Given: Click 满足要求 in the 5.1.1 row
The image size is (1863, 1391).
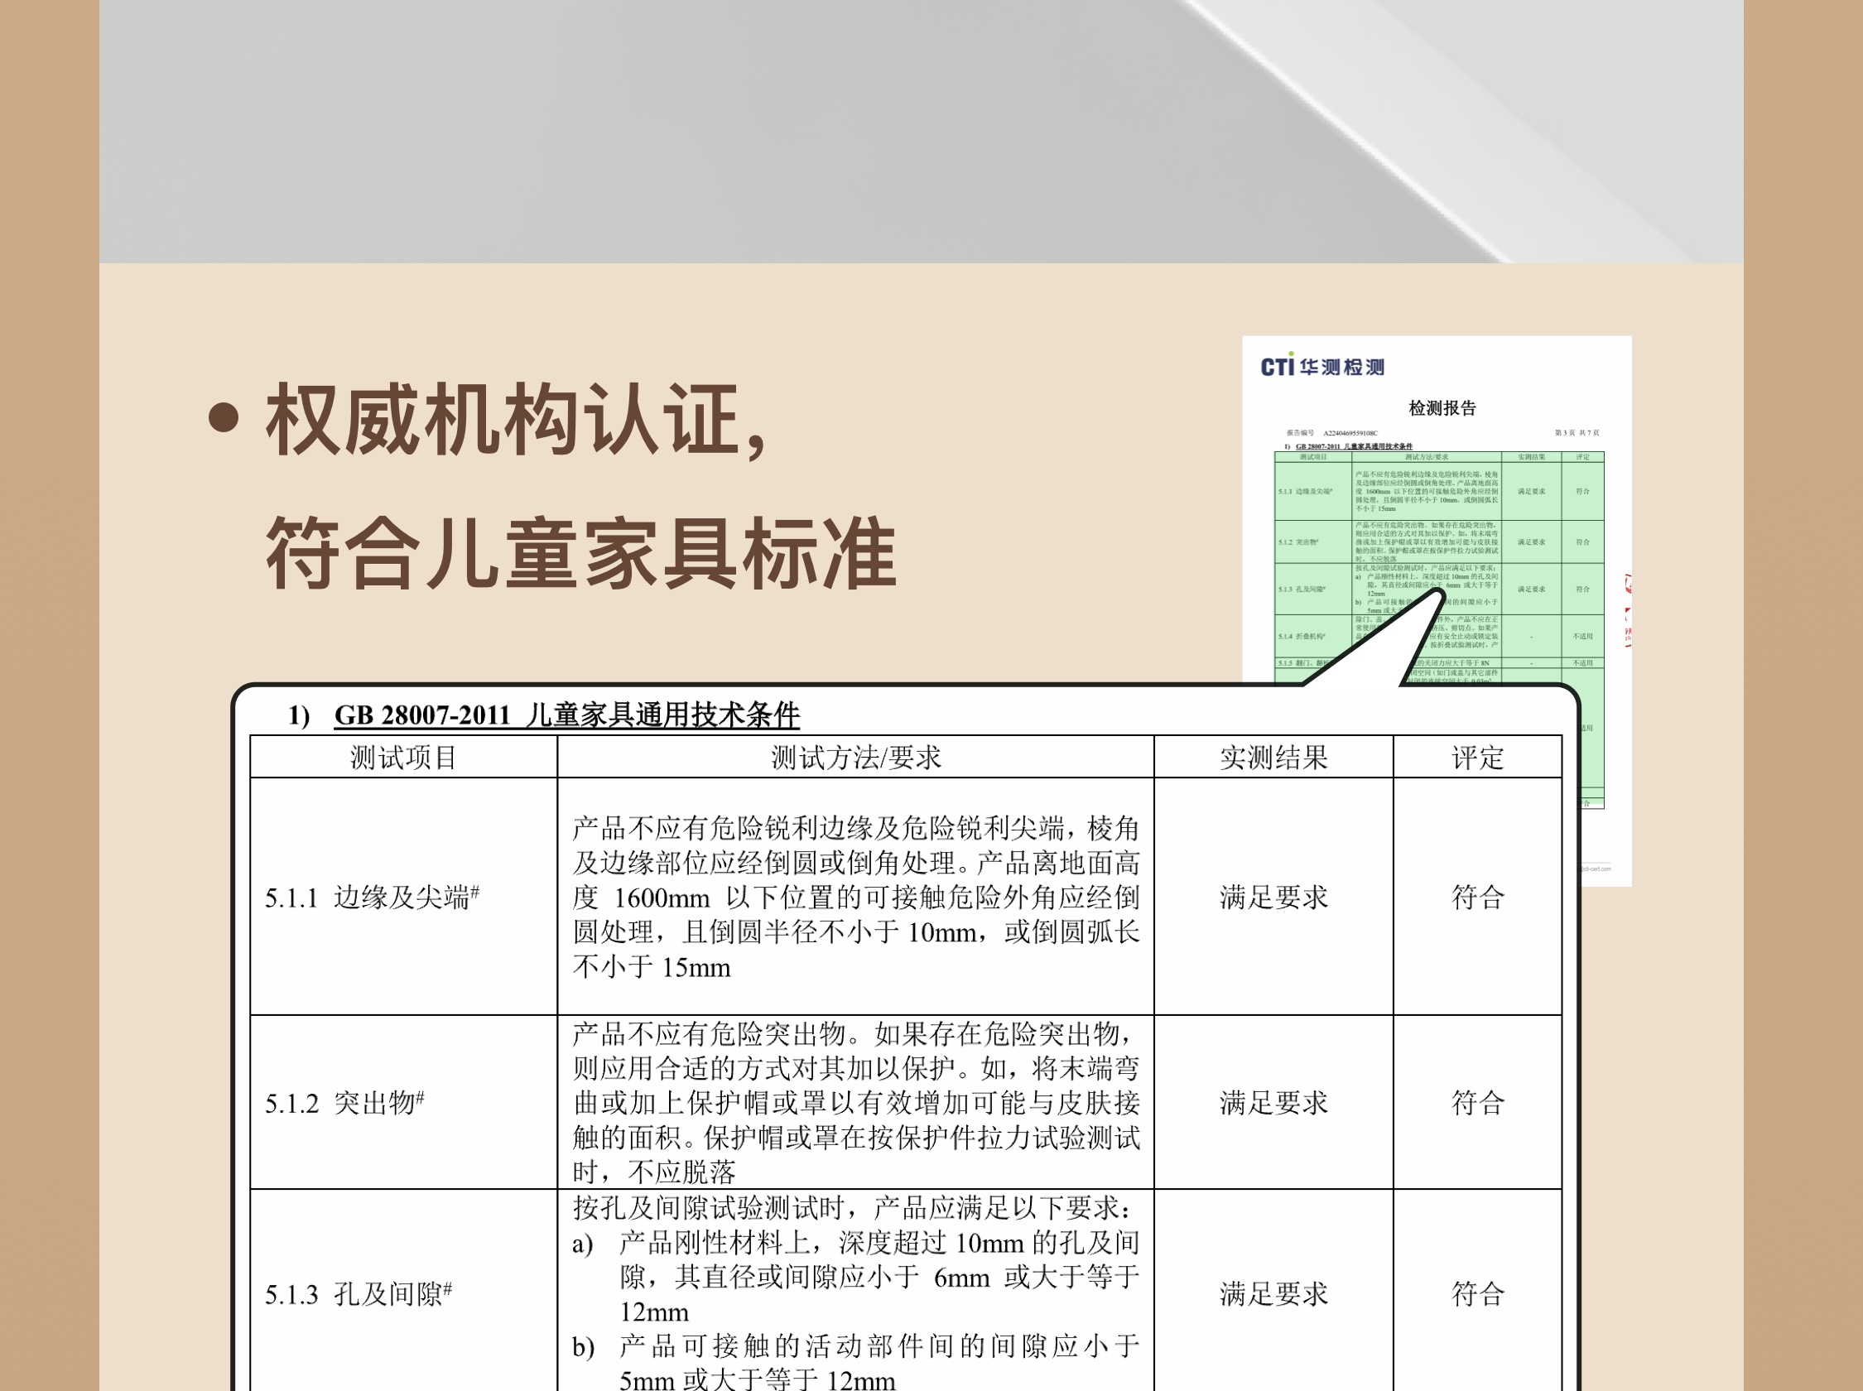Looking at the screenshot, I should tap(1273, 897).
